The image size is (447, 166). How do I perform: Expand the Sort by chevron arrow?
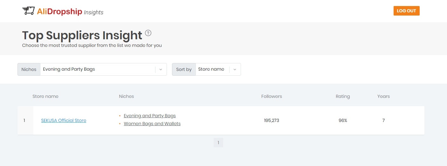coord(235,69)
